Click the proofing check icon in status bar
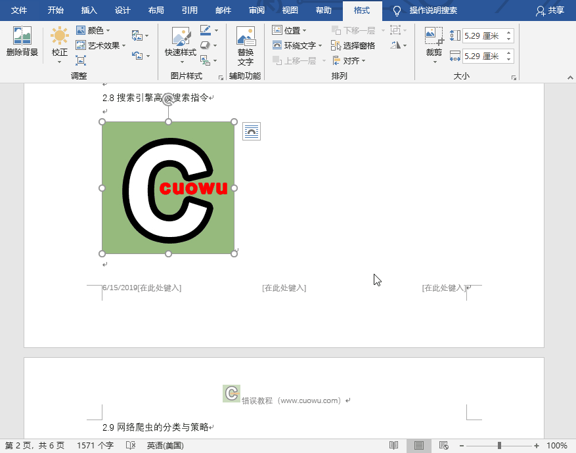 point(131,446)
